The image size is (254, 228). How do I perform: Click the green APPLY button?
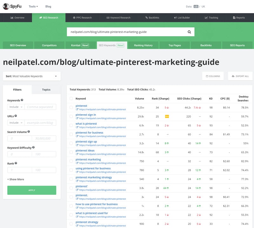32,190
